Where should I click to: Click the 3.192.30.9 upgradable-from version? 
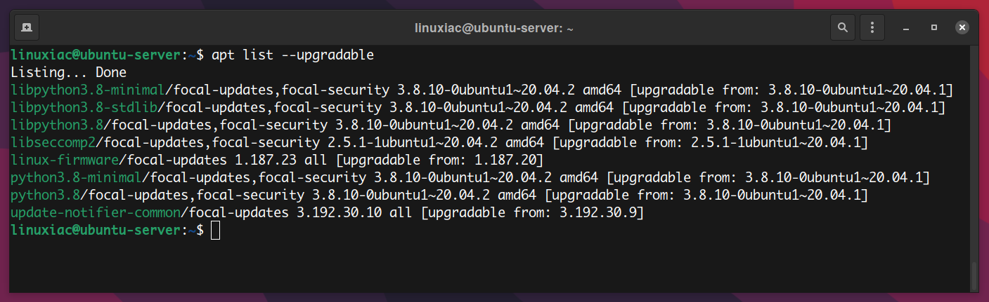[x=602, y=212]
